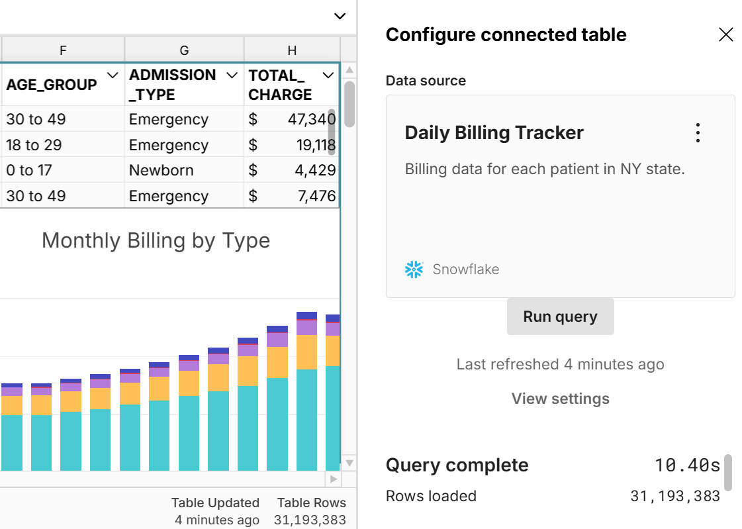Select column F header
The width and height of the screenshot is (742, 529).
click(x=62, y=50)
